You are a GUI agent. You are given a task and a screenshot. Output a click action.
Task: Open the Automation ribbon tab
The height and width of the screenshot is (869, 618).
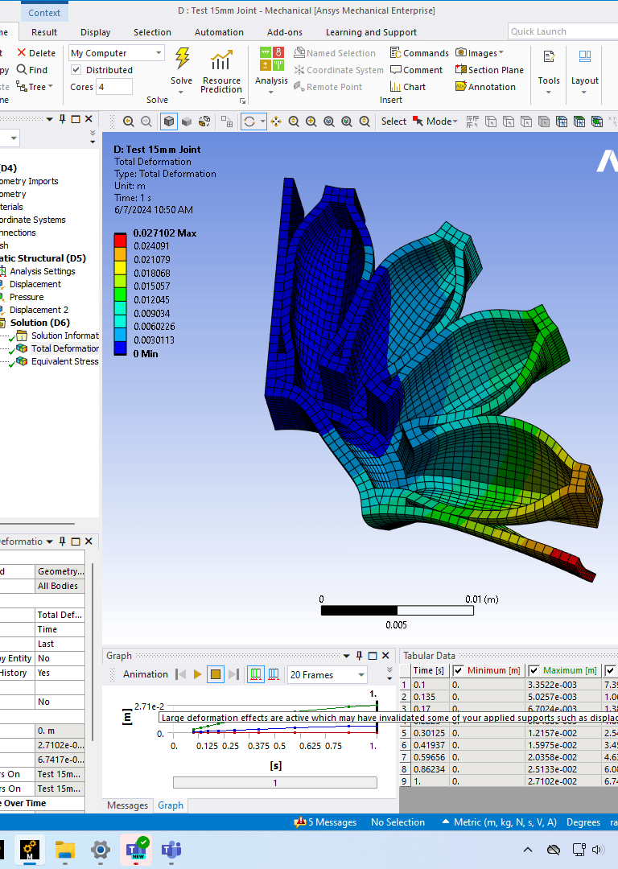pyautogui.click(x=219, y=32)
